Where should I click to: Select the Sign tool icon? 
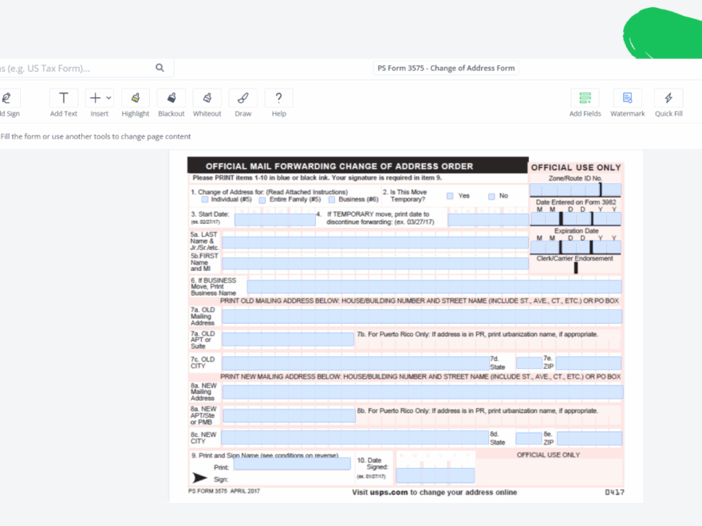point(6,98)
